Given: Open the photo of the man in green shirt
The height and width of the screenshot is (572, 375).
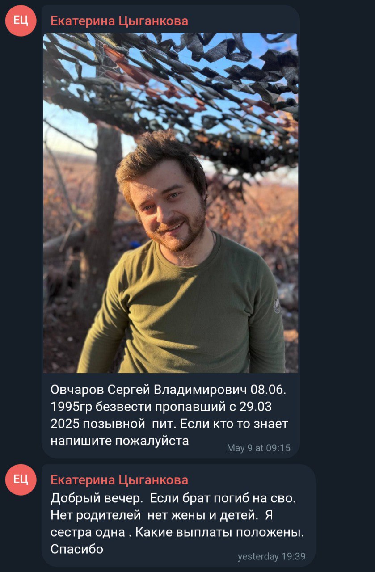Looking at the screenshot, I should [171, 203].
